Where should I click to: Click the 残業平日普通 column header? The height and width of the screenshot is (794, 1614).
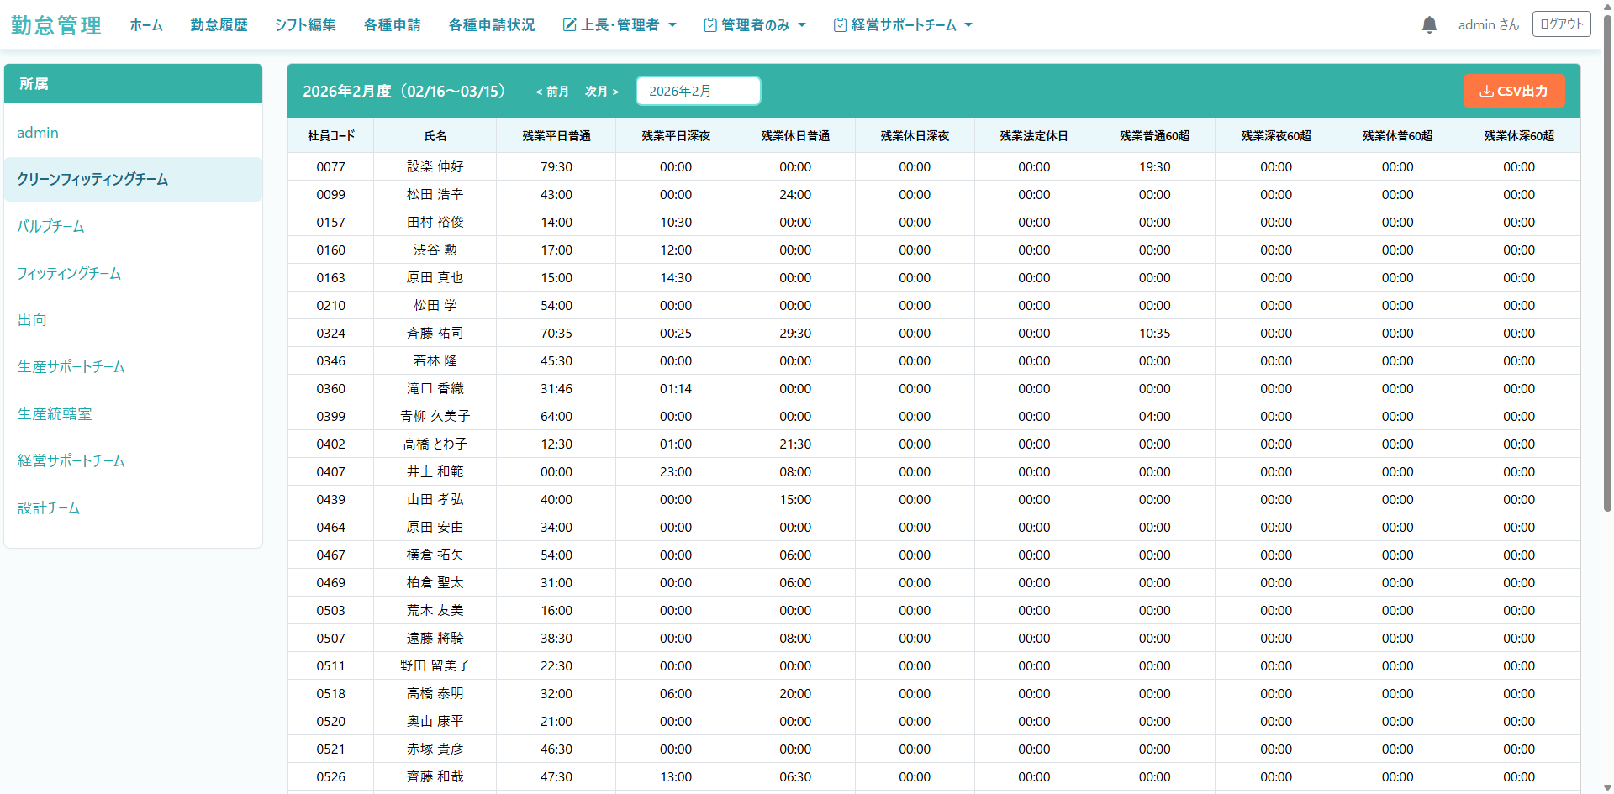pyautogui.click(x=556, y=136)
